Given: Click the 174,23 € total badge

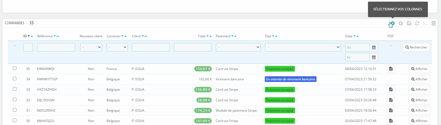Looking at the screenshot, I should pyautogui.click(x=203, y=111).
